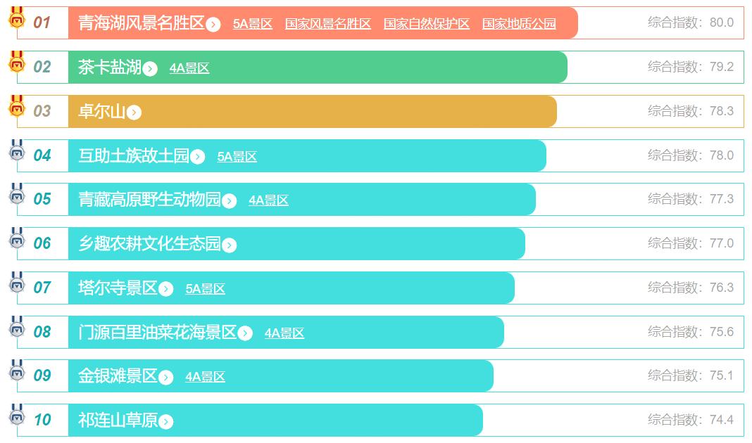Click the medal icon beside rank 10
This screenshot has height=443, width=752.
16,416
